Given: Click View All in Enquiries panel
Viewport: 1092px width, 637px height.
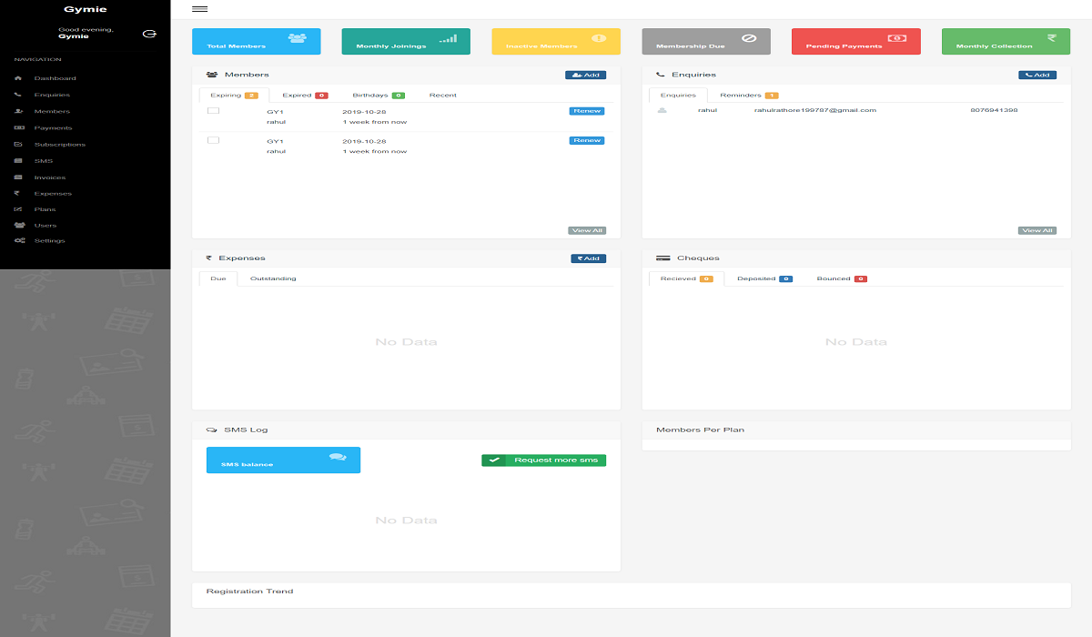Looking at the screenshot, I should click(x=1036, y=231).
